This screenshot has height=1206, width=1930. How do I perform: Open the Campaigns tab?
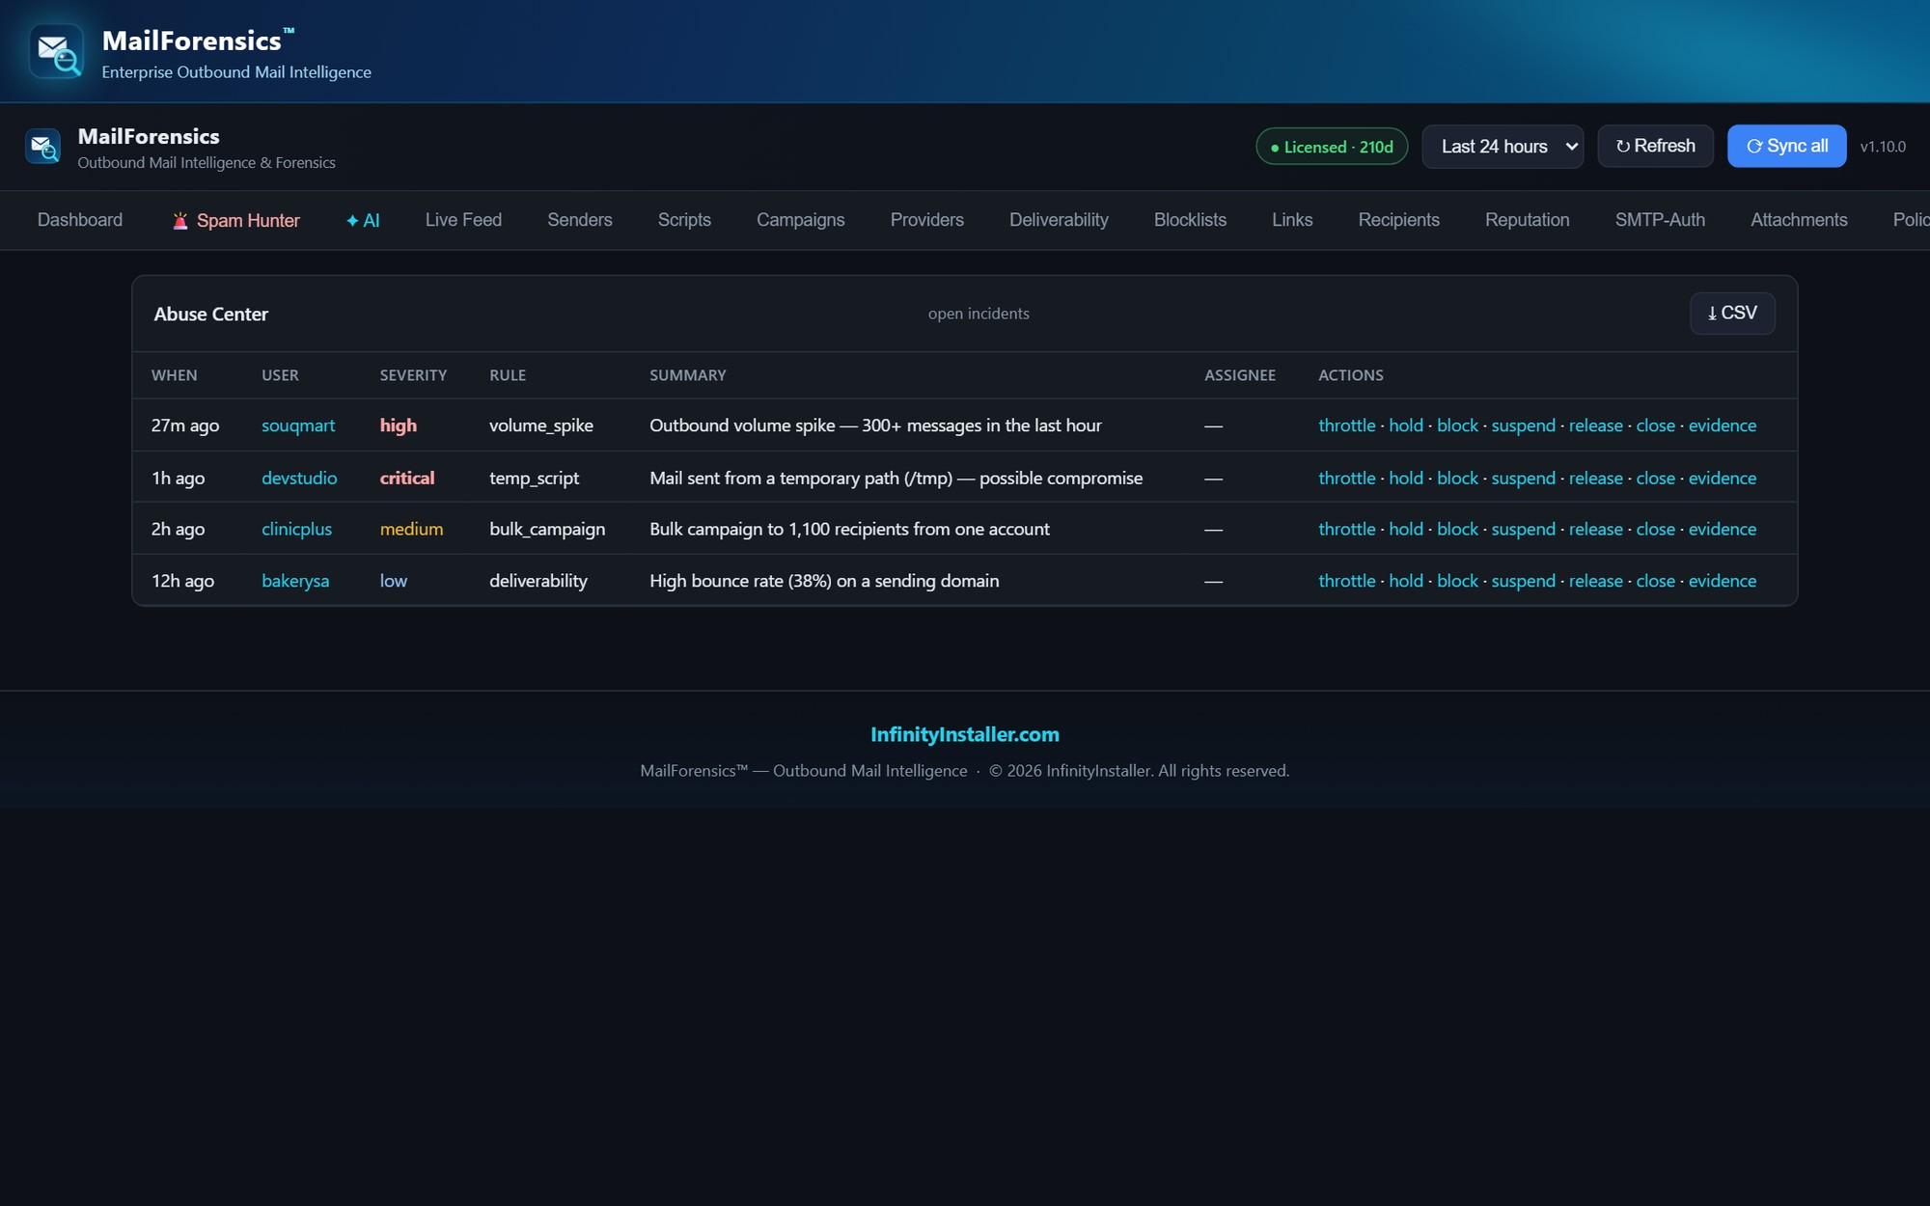point(801,220)
